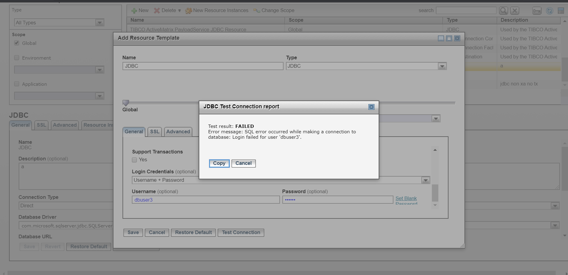568x275 pixels.
Task: Clear the search with the X button
Action: click(515, 11)
